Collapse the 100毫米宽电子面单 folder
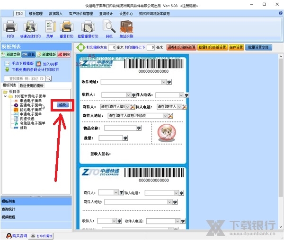The height and width of the screenshot is (240, 284). pyautogui.click(x=5, y=96)
